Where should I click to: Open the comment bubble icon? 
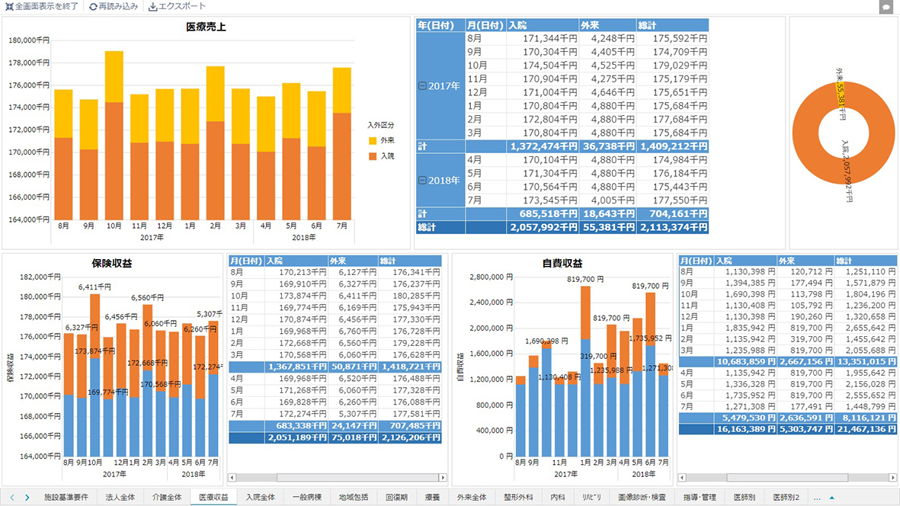point(886,7)
